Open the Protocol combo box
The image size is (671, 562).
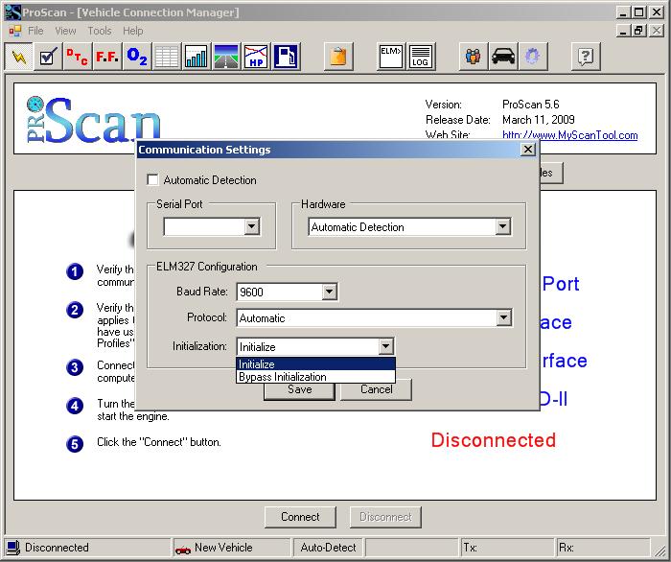click(503, 318)
